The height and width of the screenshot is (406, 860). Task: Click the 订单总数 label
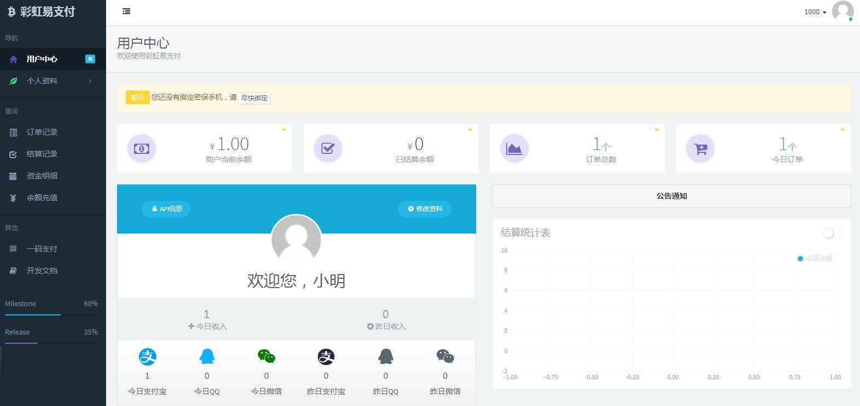pos(601,159)
